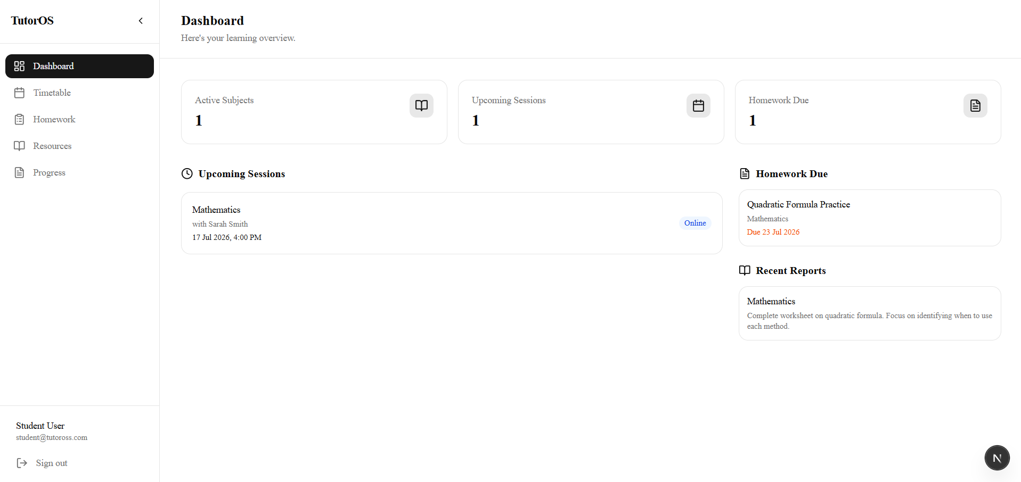Open the Mathematics session with Sarah Smith
1021x482 pixels.
pyautogui.click(x=452, y=223)
